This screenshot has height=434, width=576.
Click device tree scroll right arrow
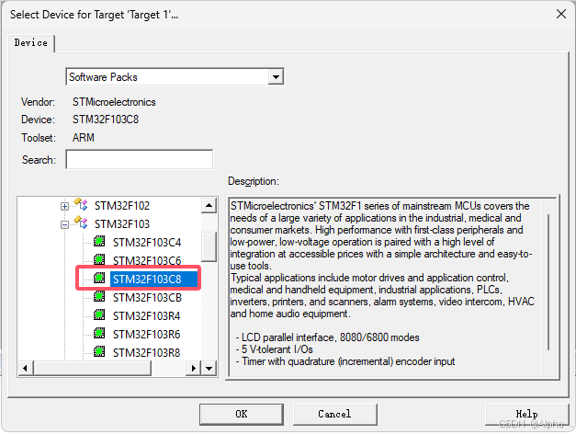[x=194, y=368]
